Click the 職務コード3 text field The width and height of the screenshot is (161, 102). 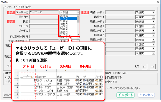120,31
